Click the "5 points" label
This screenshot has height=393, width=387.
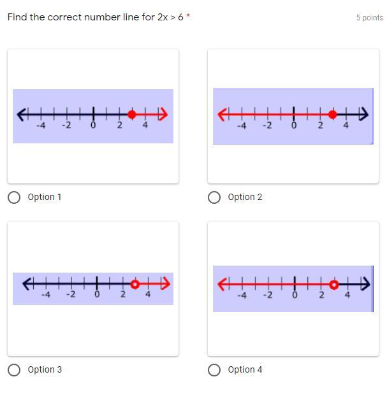click(370, 18)
